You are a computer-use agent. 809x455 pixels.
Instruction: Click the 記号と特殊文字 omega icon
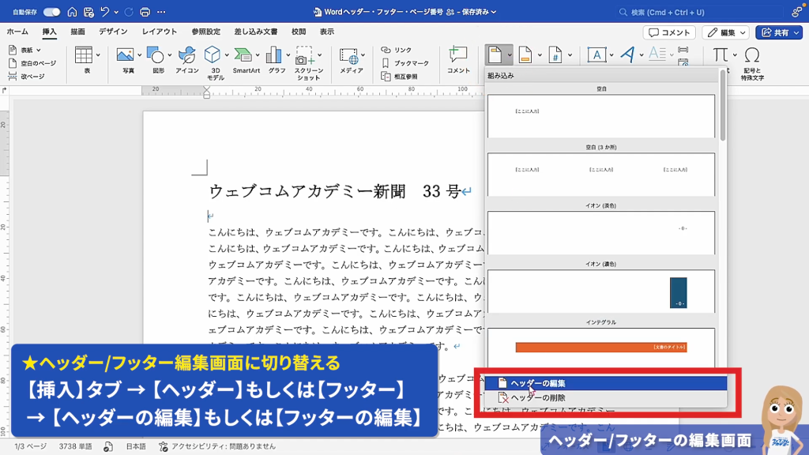click(752, 55)
